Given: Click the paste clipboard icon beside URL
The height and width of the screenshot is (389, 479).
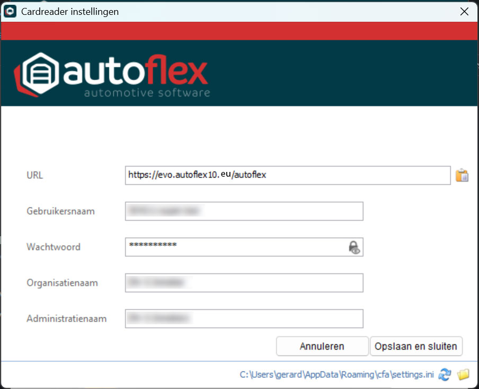Looking at the screenshot, I should 462,175.
